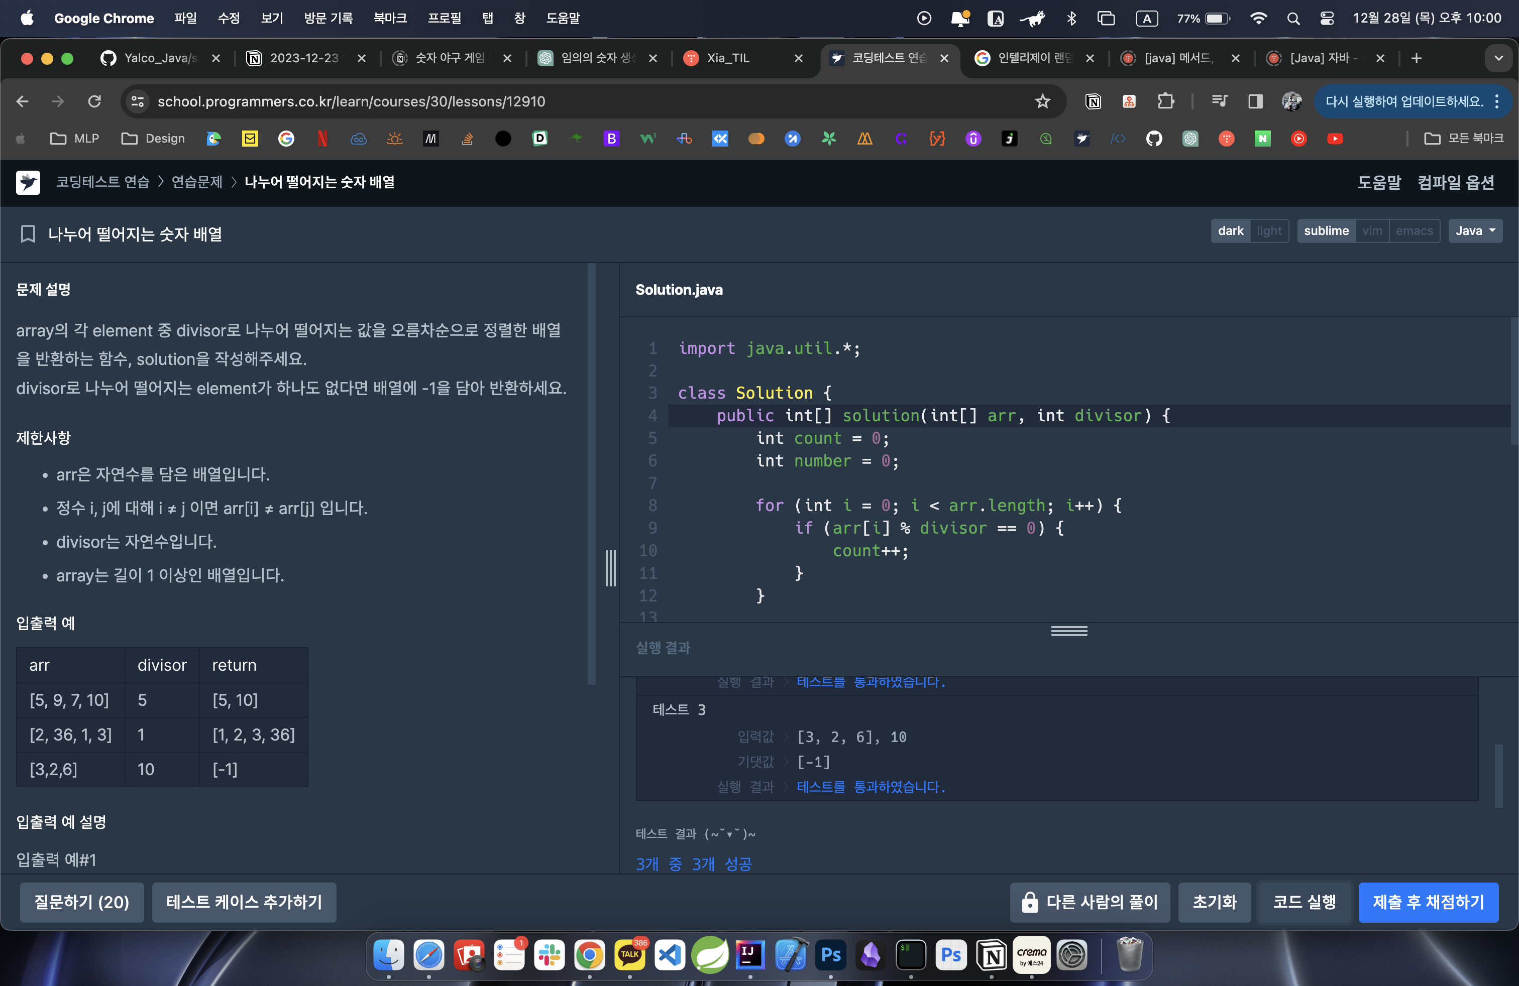Image resolution: width=1519 pixels, height=986 pixels.
Task: Grab the vertical pane divider handle
Action: 610,568
